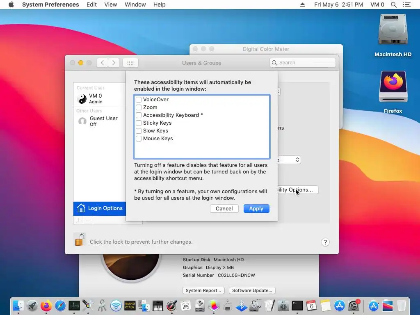Open the Users & Groups help button

pos(325,242)
